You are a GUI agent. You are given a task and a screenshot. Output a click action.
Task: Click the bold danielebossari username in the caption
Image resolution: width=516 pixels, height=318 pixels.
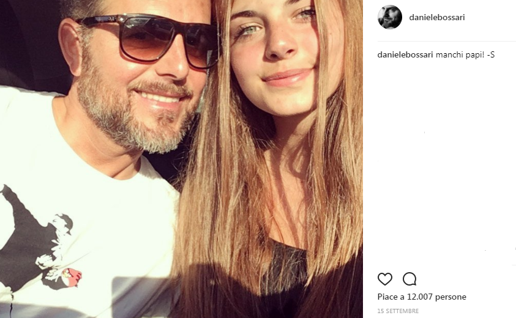coord(405,55)
